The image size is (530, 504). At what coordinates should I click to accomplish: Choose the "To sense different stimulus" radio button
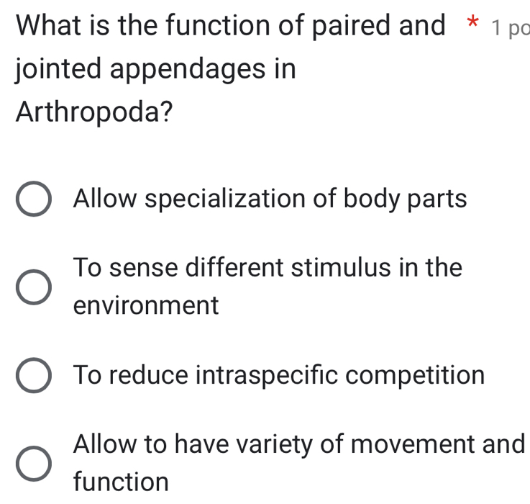[34, 287]
